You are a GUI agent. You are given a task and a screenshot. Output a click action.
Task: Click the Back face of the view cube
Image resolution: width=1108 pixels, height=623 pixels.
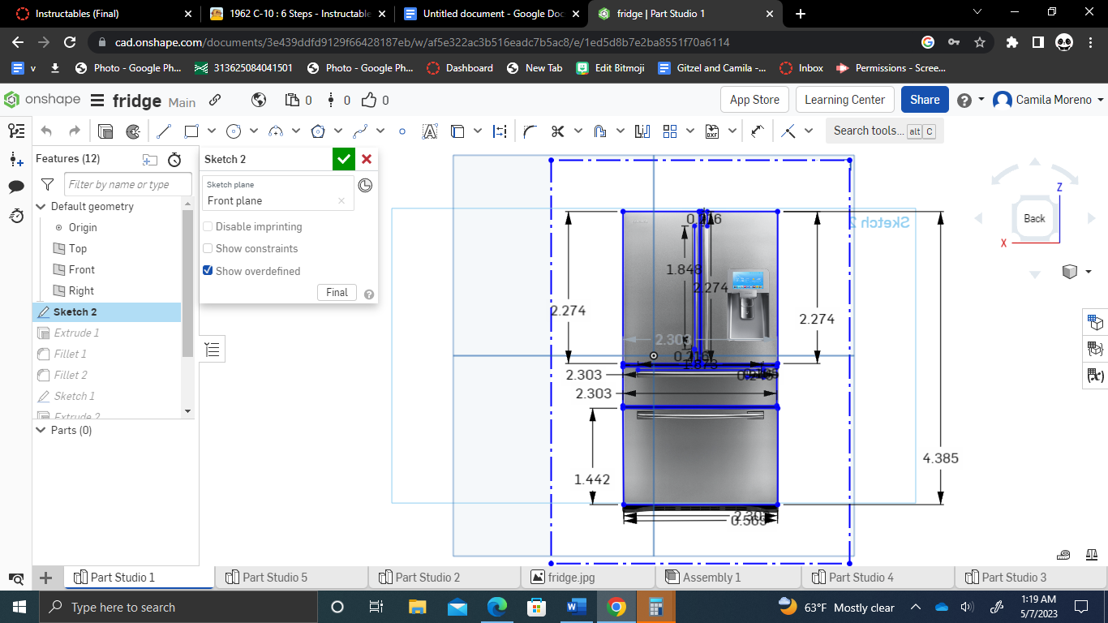[x=1033, y=217]
